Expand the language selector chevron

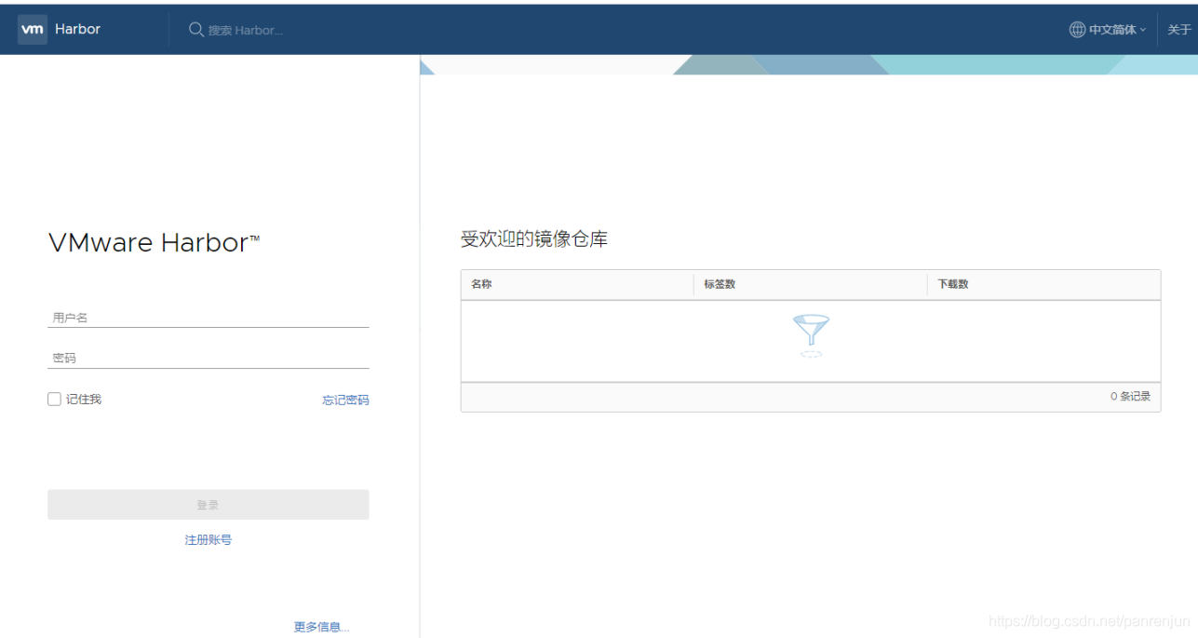coord(1142,29)
